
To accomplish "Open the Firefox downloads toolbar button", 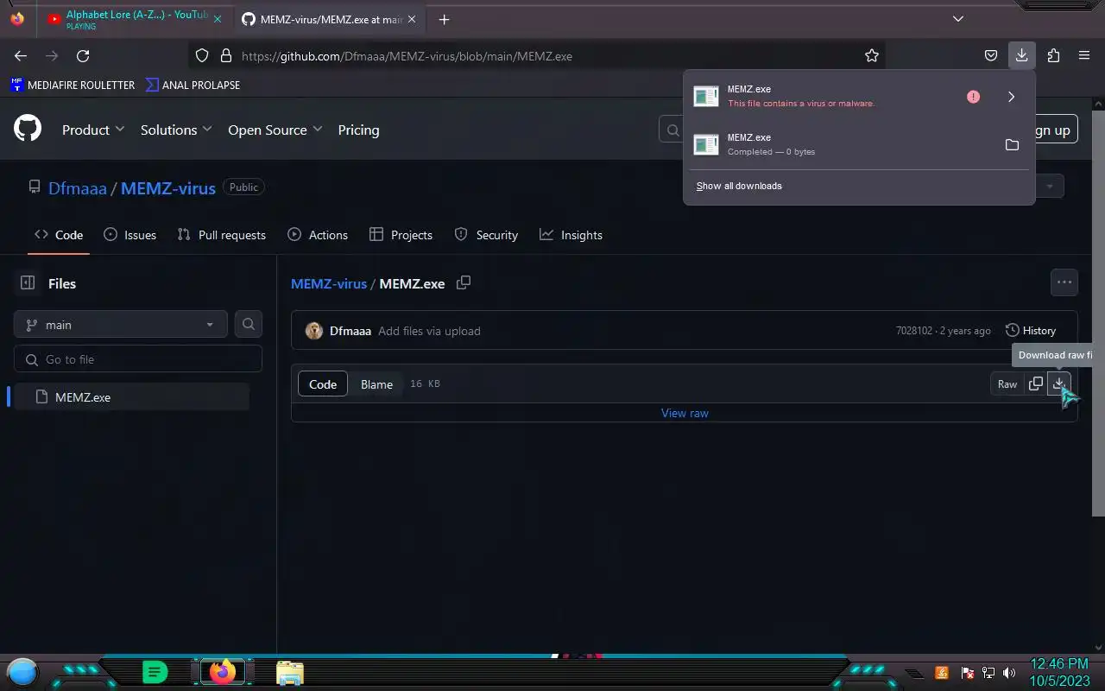I will [1021, 55].
